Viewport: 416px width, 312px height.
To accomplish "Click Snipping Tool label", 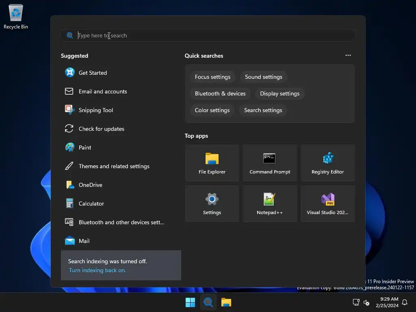I will pyautogui.click(x=96, y=110).
